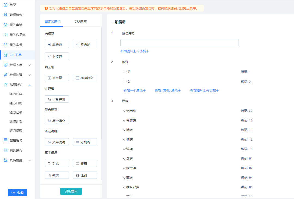Open 我的审批 using its sidebar icon
The image size is (294, 199).
click(x=5, y=45)
